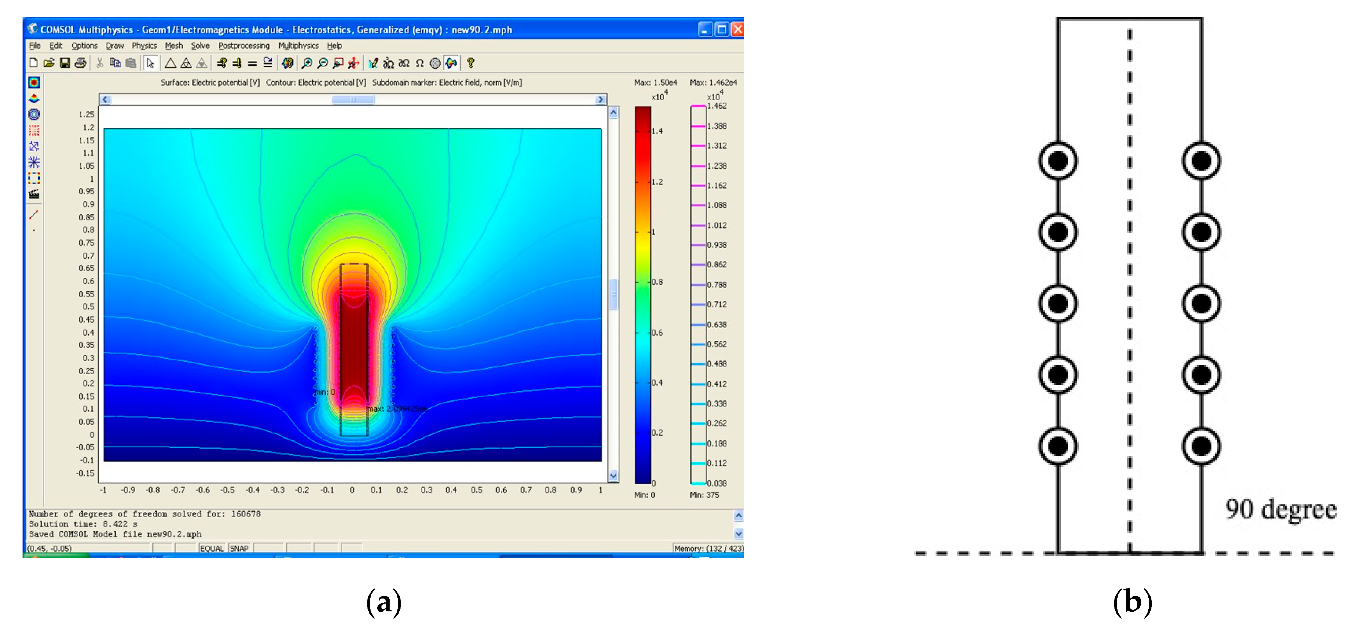Click the yellow question mark Help icon

(x=471, y=64)
